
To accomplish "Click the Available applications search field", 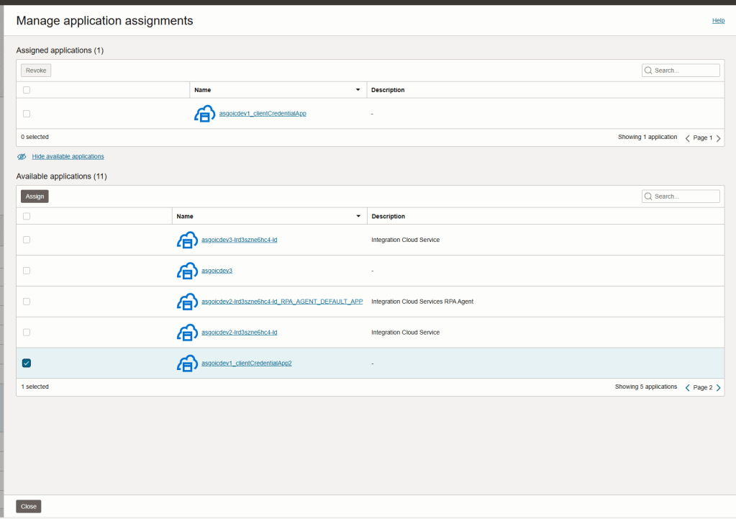I will [685, 197].
